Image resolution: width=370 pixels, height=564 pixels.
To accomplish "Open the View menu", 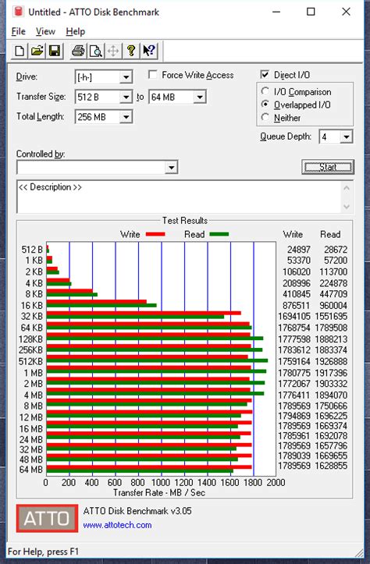I will 45,32.
